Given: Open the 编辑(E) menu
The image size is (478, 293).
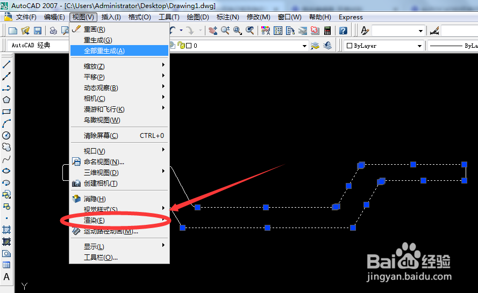Looking at the screenshot, I should pyautogui.click(x=54, y=17).
